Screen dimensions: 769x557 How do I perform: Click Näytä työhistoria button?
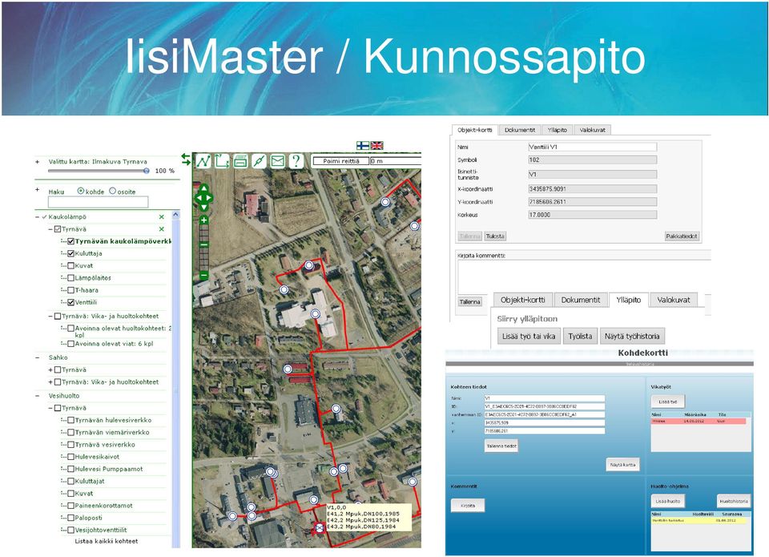click(632, 336)
